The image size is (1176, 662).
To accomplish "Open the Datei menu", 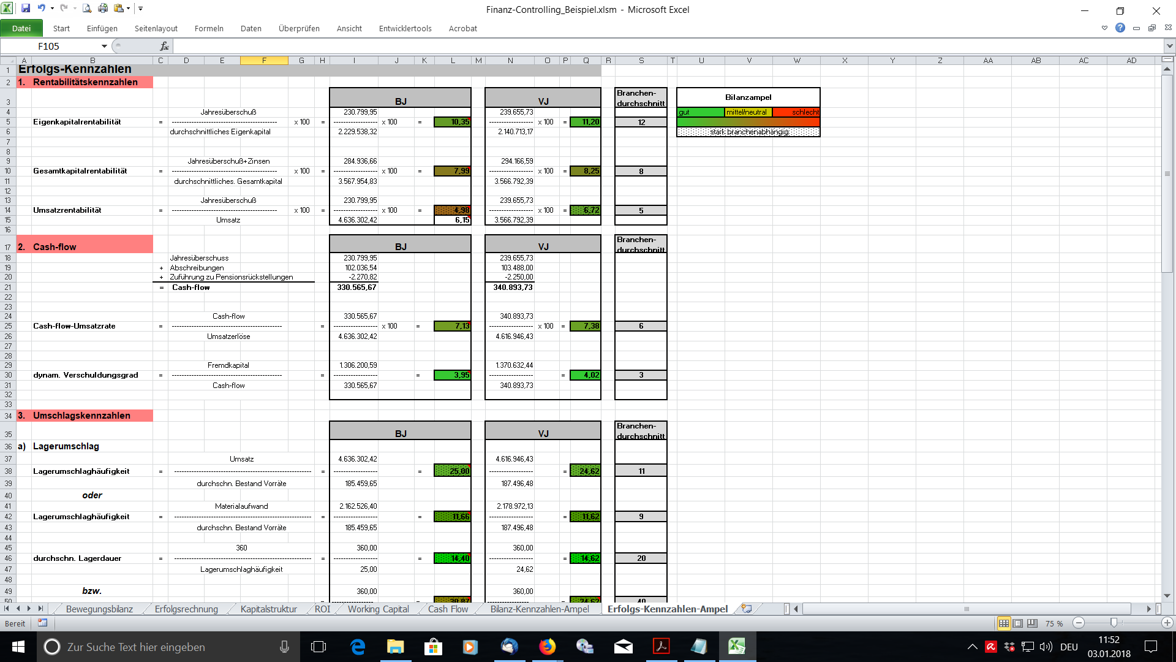I will pos(22,28).
